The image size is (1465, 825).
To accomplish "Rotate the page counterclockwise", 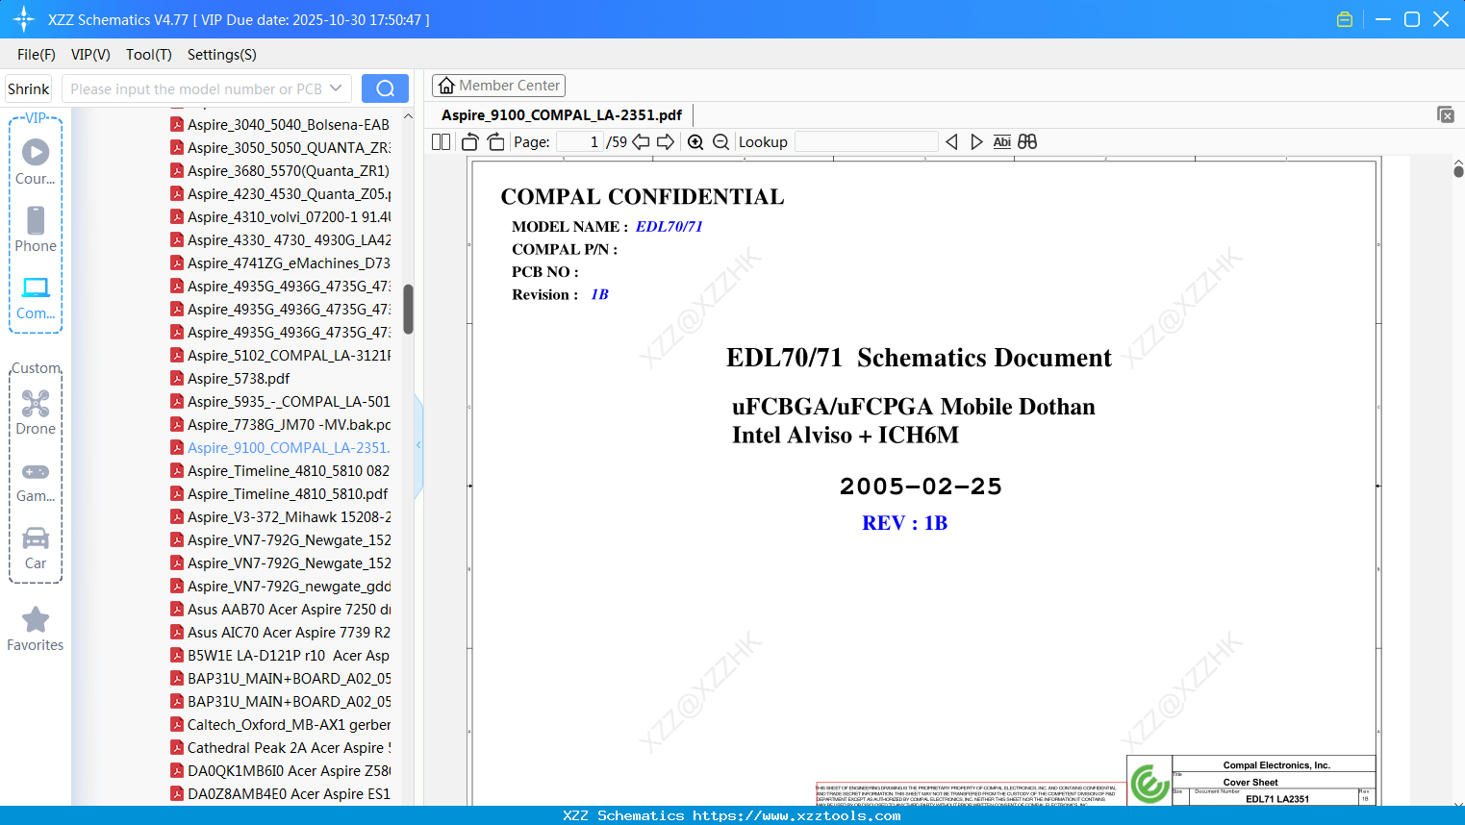I will pos(470,142).
